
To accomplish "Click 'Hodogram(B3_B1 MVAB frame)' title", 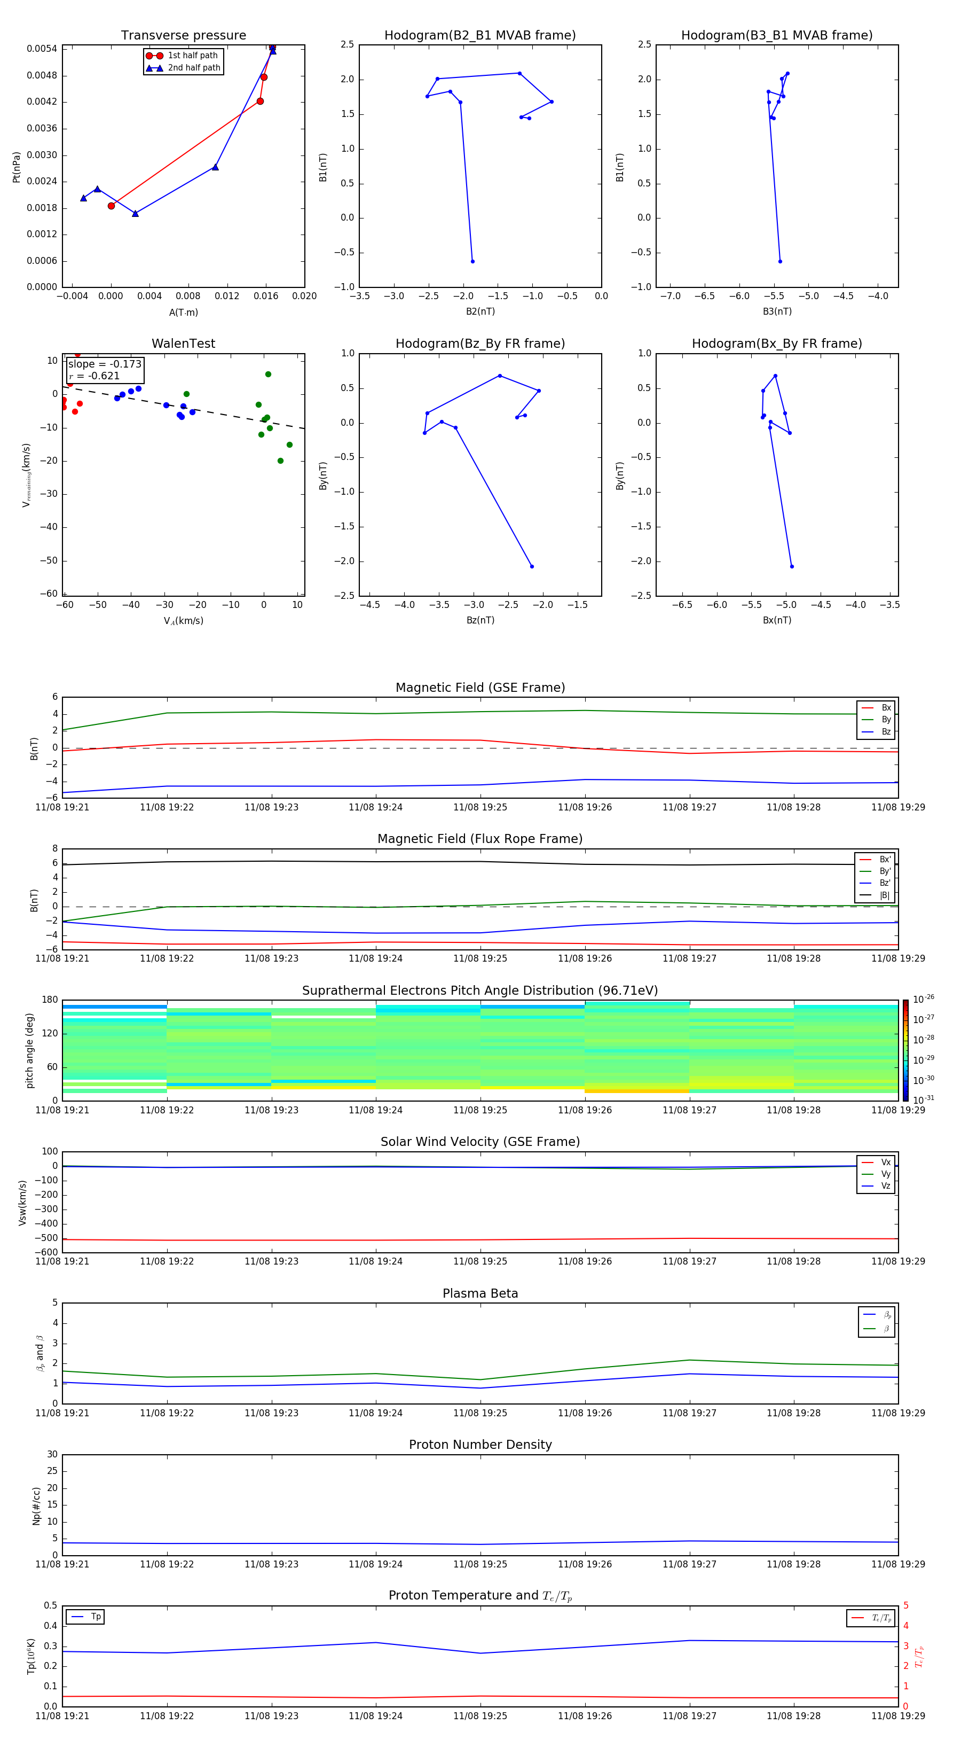I will [777, 36].
